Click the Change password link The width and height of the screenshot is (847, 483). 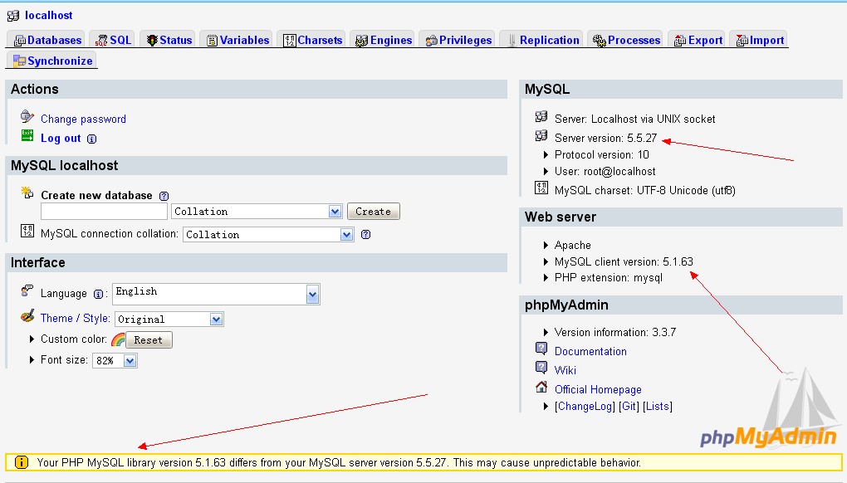tap(83, 119)
